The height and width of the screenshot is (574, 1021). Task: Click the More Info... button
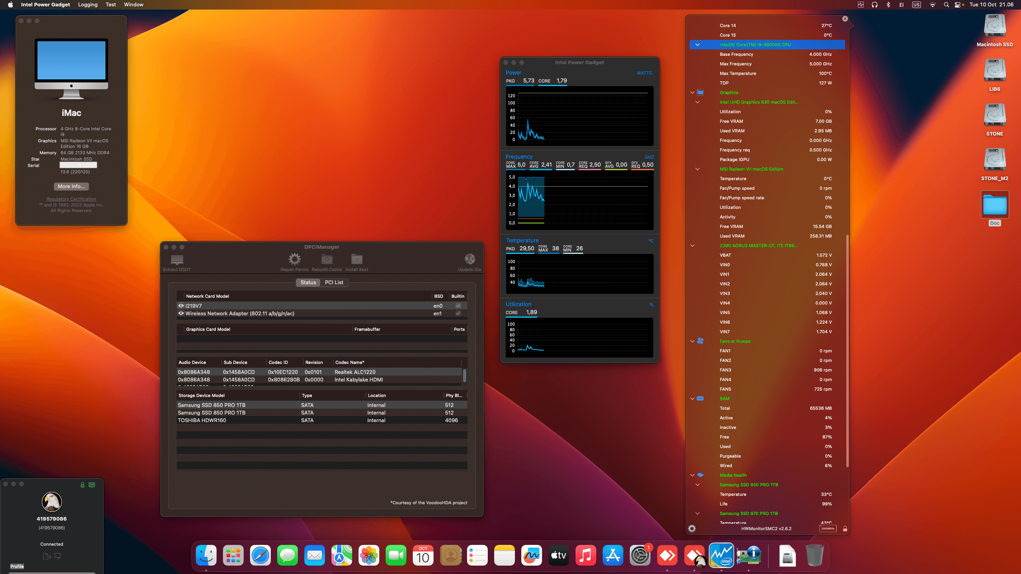click(71, 186)
